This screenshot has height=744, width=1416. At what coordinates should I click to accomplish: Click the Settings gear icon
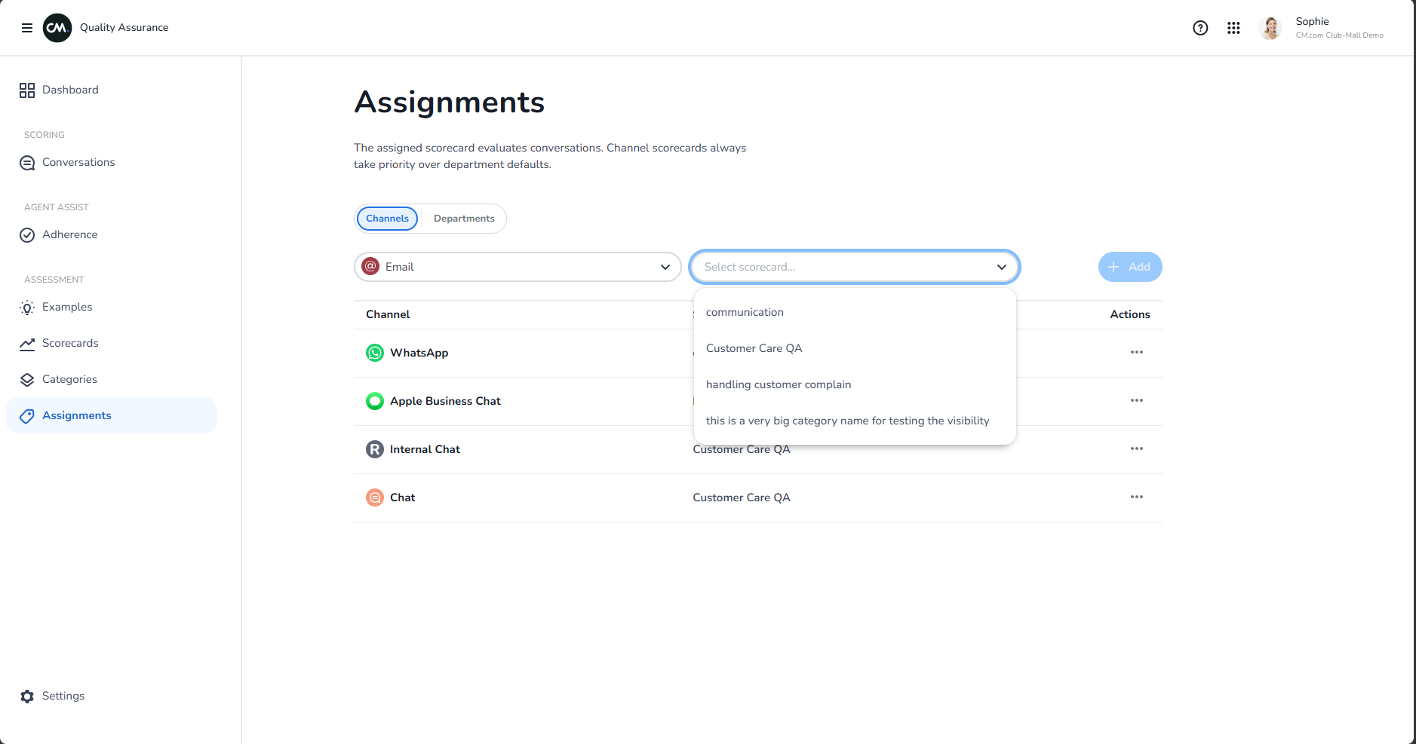coord(27,697)
